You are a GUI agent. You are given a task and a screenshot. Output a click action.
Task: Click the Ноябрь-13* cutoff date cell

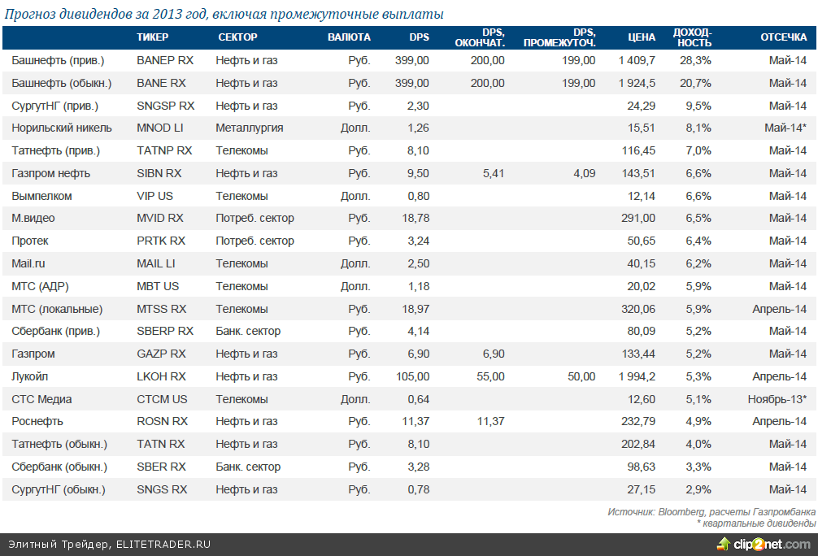click(x=777, y=400)
